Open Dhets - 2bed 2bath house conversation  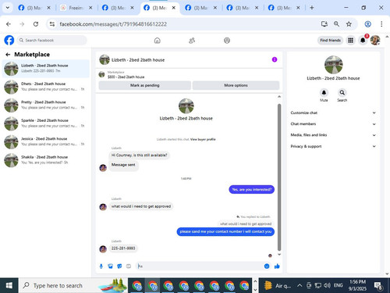(x=46, y=87)
